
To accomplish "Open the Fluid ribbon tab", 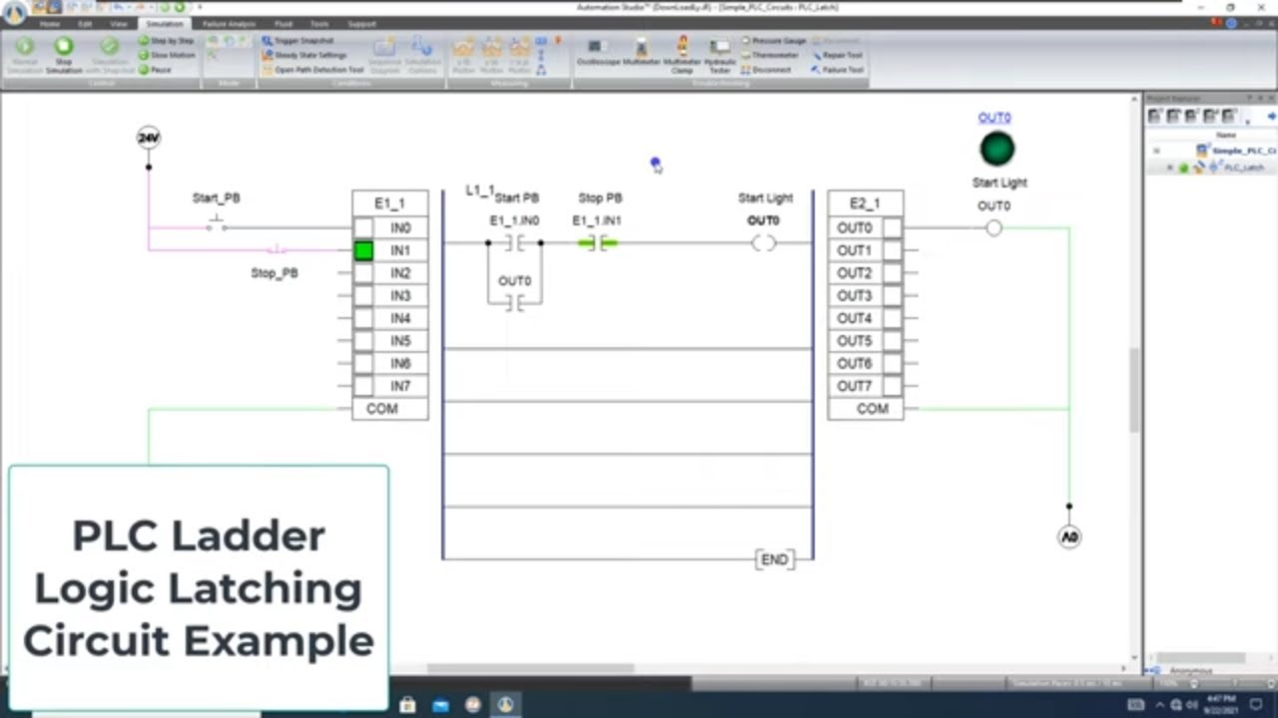I will 283,24.
